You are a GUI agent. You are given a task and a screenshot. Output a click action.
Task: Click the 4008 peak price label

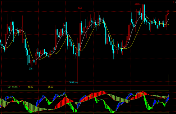pyautogui.click(x=80, y=8)
